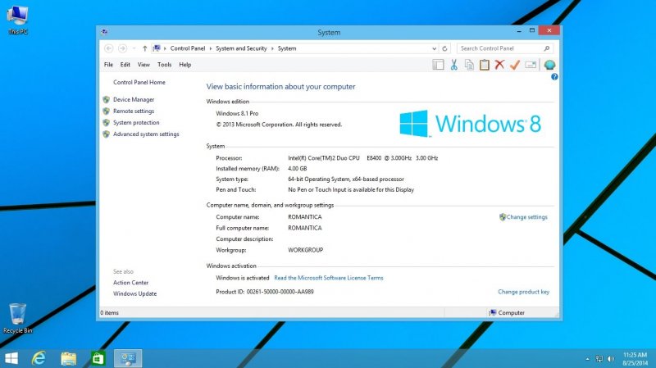Click the network tray icon

[599, 359]
